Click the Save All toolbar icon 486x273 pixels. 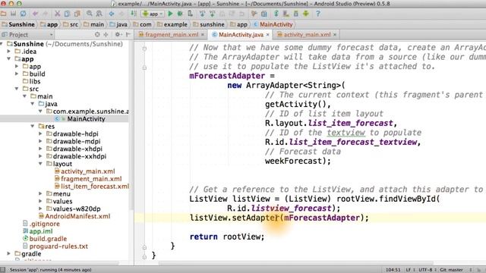point(14,14)
